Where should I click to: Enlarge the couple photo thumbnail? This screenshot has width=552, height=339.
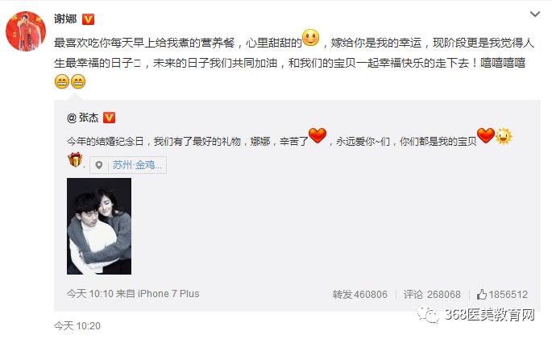[x=99, y=226]
